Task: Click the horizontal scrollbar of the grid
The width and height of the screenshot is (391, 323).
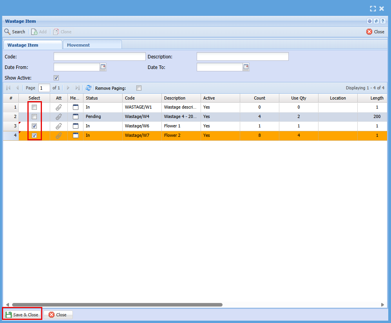Action: 118,305
